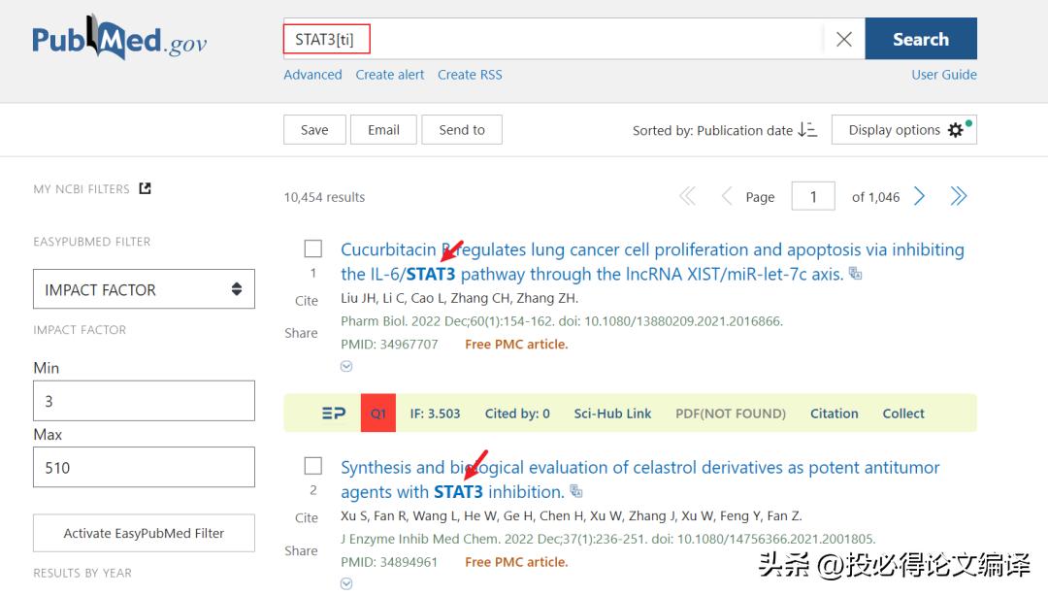Go to next results page arrow
1048x596 pixels.
point(920,197)
